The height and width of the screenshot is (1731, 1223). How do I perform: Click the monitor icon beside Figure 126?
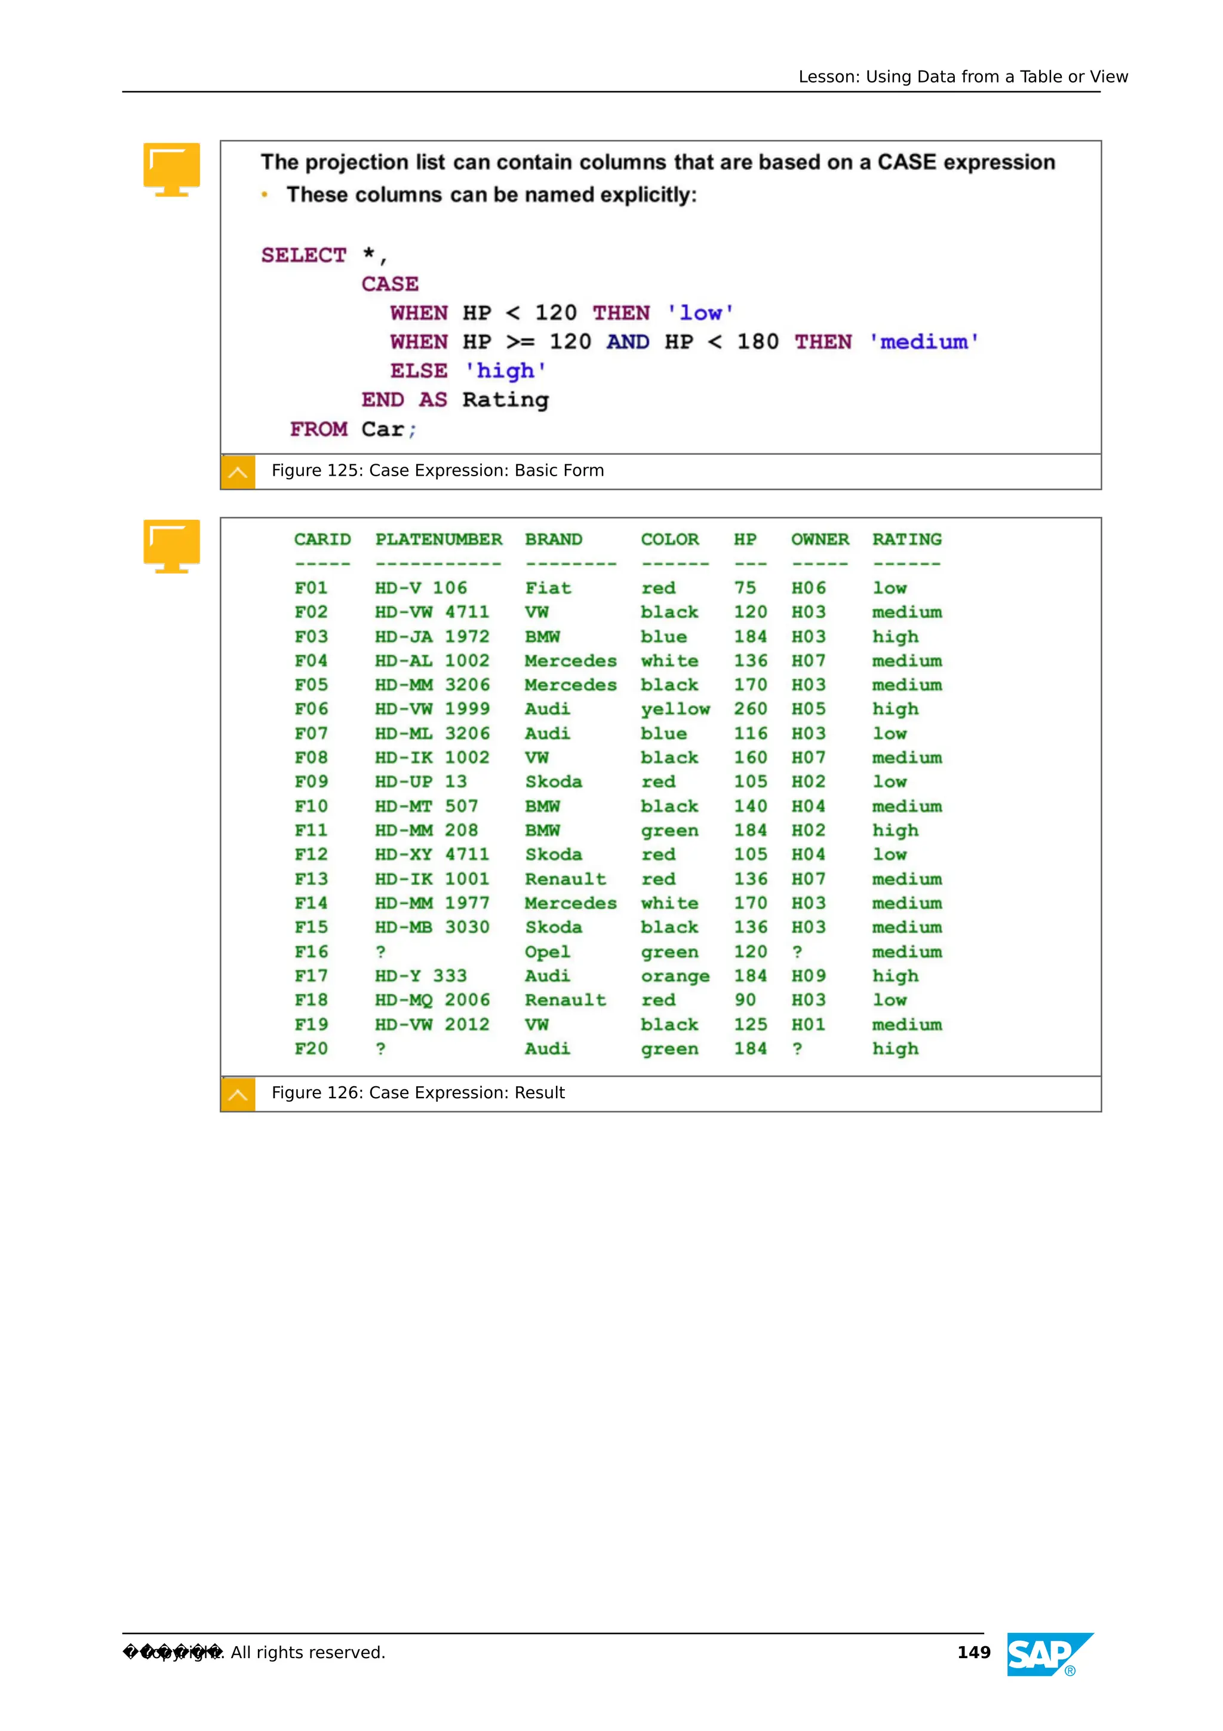(x=171, y=546)
